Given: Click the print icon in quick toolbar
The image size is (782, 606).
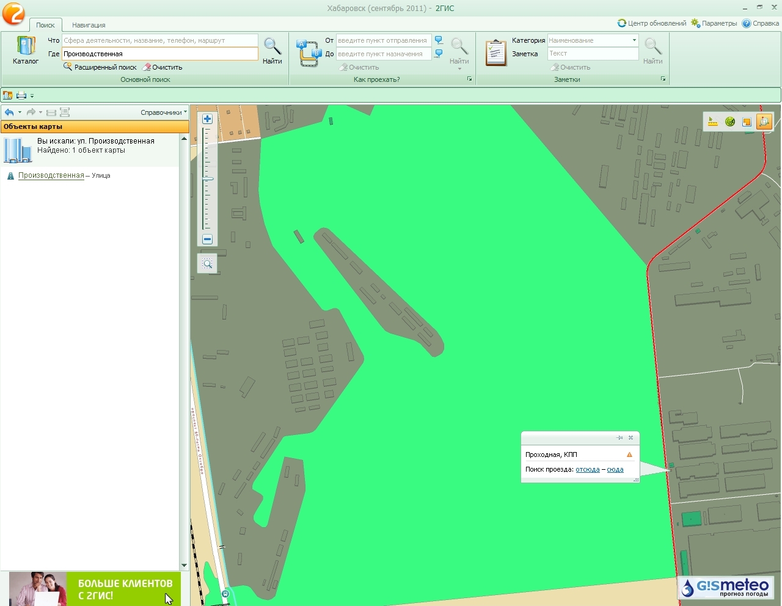Looking at the screenshot, I should coord(21,95).
